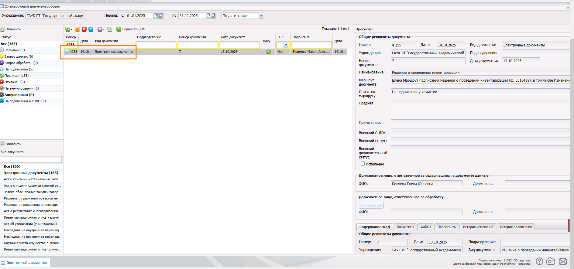Screen dimensions: 574x269
Task: Click the Номер документа filter field
Action: click(198, 45)
